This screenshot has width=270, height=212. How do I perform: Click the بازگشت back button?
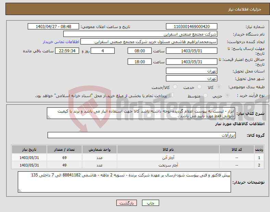click(127, 203)
